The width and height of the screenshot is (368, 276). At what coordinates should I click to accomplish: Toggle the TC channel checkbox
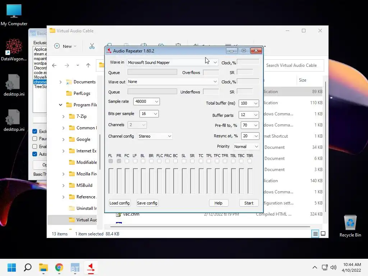click(x=201, y=161)
